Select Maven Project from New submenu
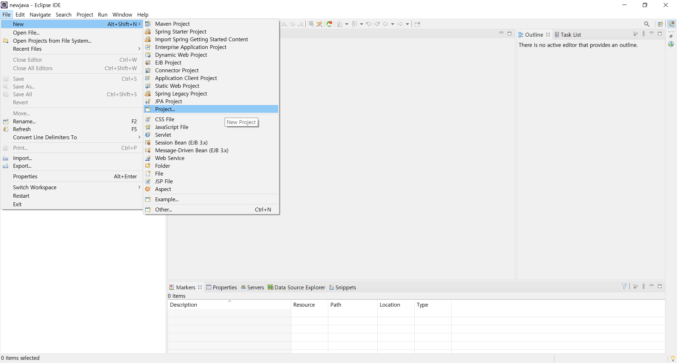This screenshot has width=677, height=363. 211,24
